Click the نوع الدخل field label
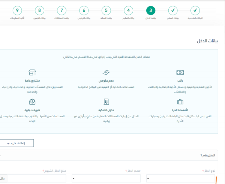225x184 pixels. coord(209,171)
